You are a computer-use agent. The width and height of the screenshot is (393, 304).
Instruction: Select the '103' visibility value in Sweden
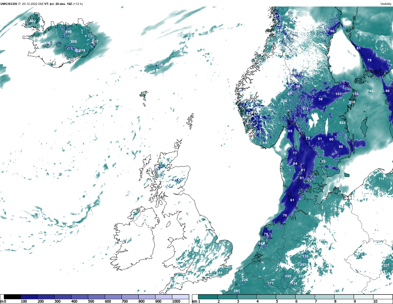[x=338, y=94]
